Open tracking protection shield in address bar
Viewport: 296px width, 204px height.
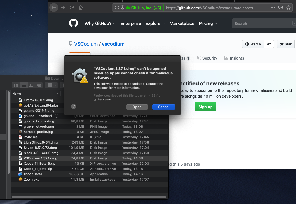(123, 8)
